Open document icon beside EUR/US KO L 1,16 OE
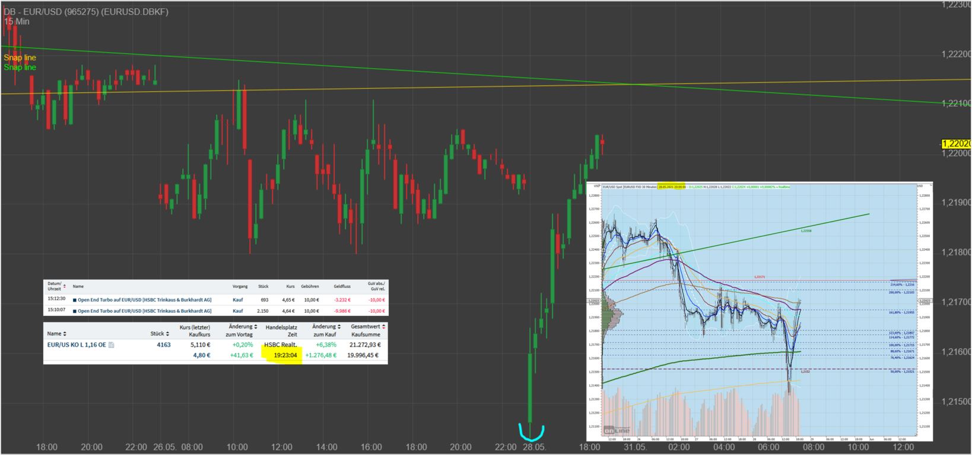Screen dimensions: 972x455 coord(112,345)
